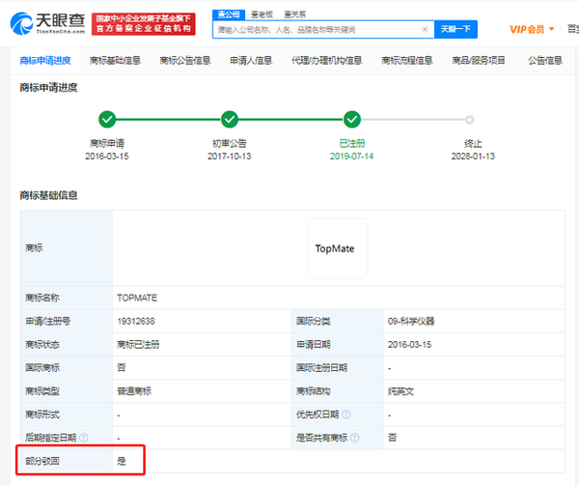
Task: Click the 商标基础信息 section heading
Action: coord(48,195)
